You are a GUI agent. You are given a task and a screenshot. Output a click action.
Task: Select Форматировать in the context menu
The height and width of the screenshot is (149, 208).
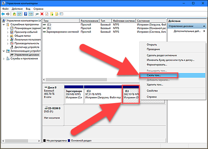[x=157, y=65]
